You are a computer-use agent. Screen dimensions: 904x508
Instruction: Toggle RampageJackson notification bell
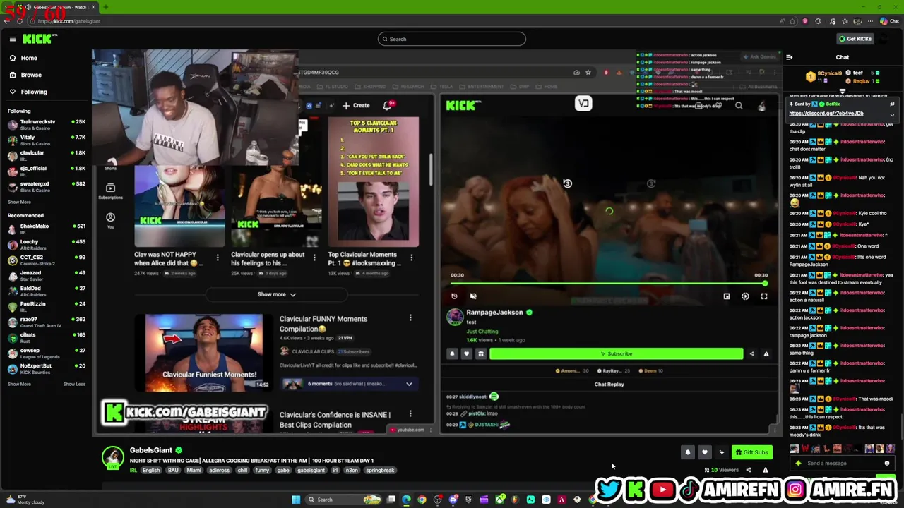point(453,353)
